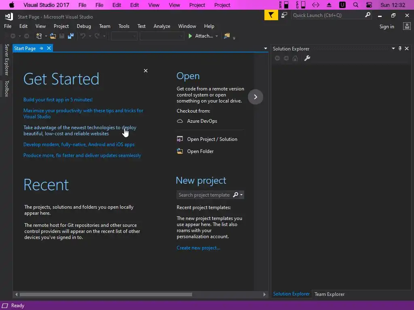Open the Window menu
This screenshot has height=310, width=414.
pyautogui.click(x=187, y=26)
